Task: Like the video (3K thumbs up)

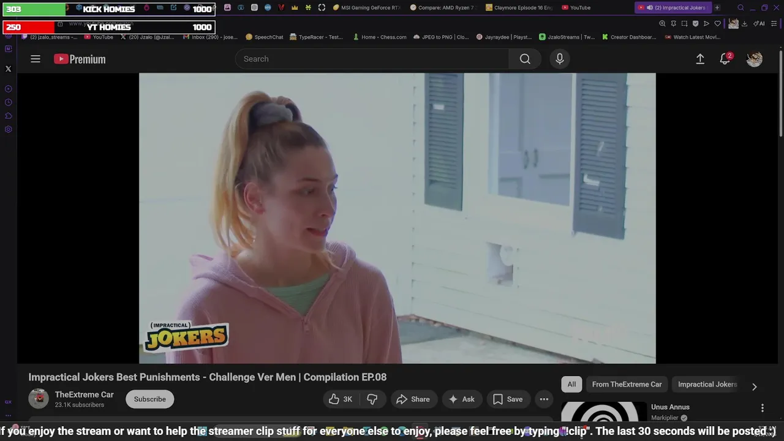Action: point(340,399)
